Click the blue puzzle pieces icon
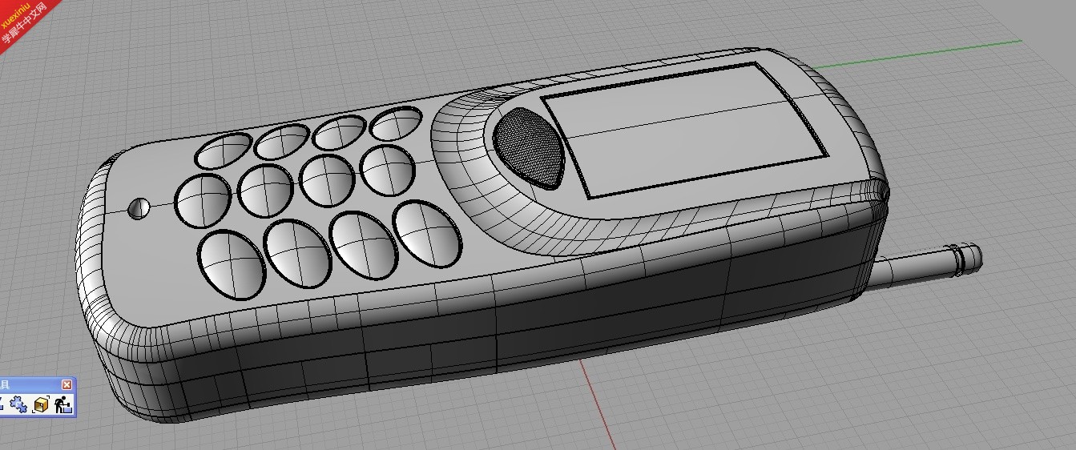Viewport: 1076px width, 450px height. 18,405
